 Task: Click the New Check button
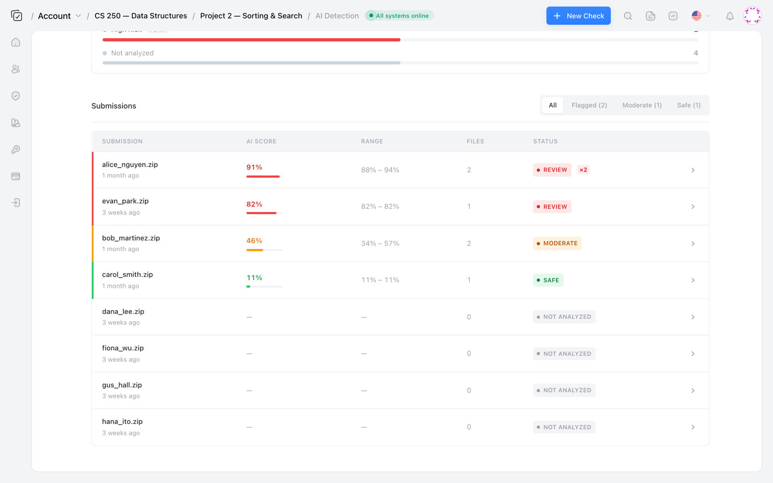coord(578,16)
